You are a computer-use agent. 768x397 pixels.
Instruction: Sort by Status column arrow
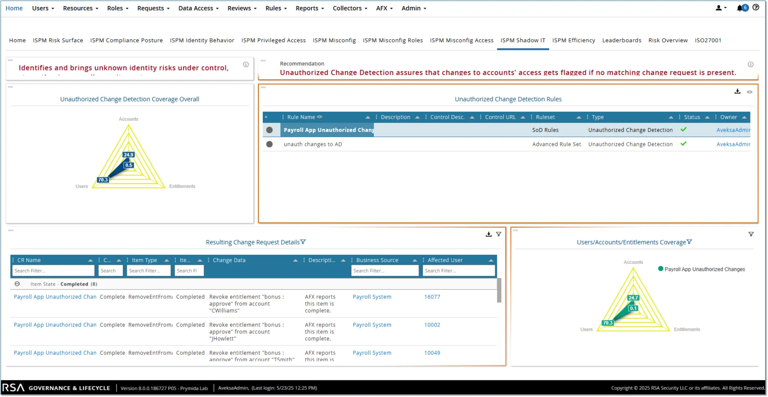pos(707,117)
